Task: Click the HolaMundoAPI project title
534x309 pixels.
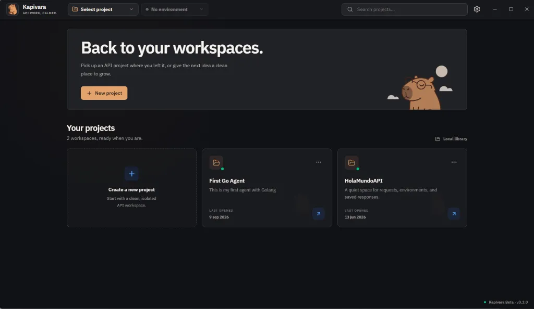Action: 363,181
